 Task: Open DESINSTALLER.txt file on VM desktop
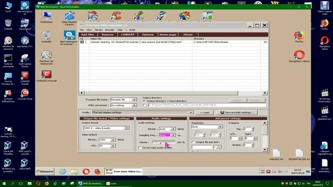point(299,155)
